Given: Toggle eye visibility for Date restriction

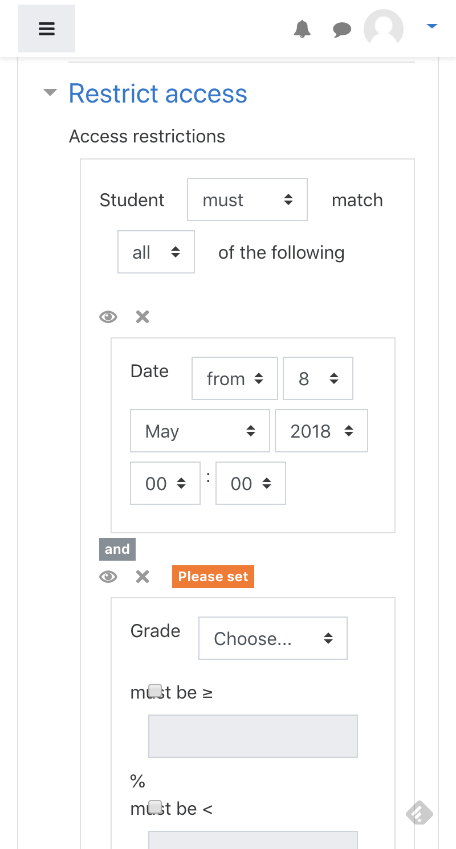Looking at the screenshot, I should pos(108,317).
